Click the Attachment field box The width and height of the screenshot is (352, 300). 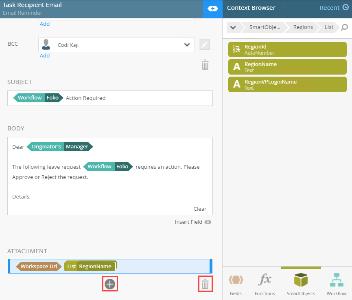pos(110,267)
